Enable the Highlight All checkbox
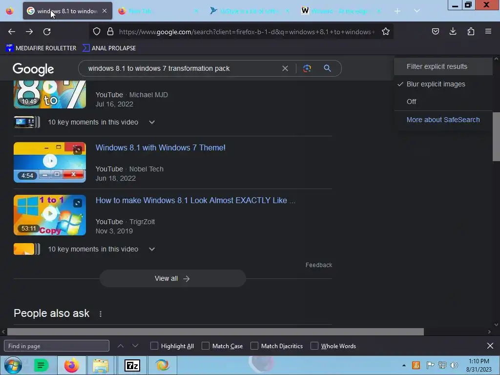 [154, 346]
